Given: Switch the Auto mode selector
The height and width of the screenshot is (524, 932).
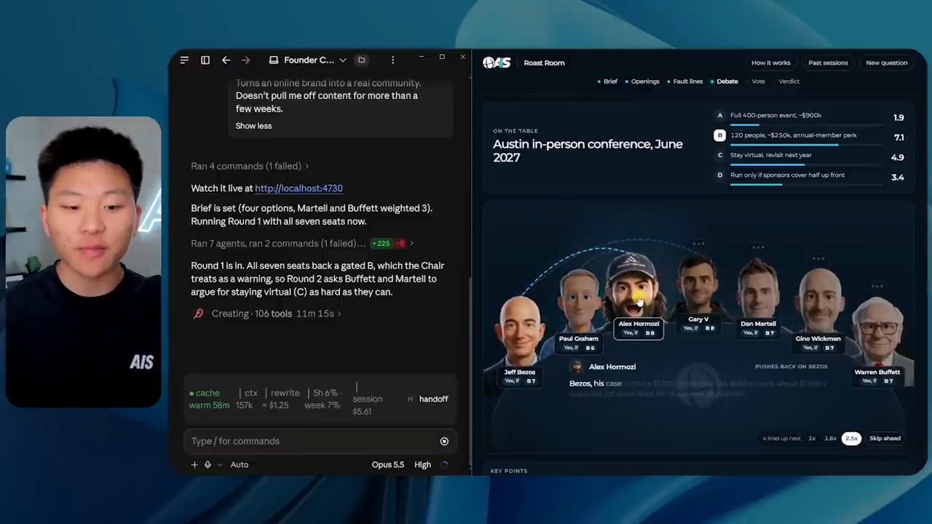Looking at the screenshot, I should [239, 464].
